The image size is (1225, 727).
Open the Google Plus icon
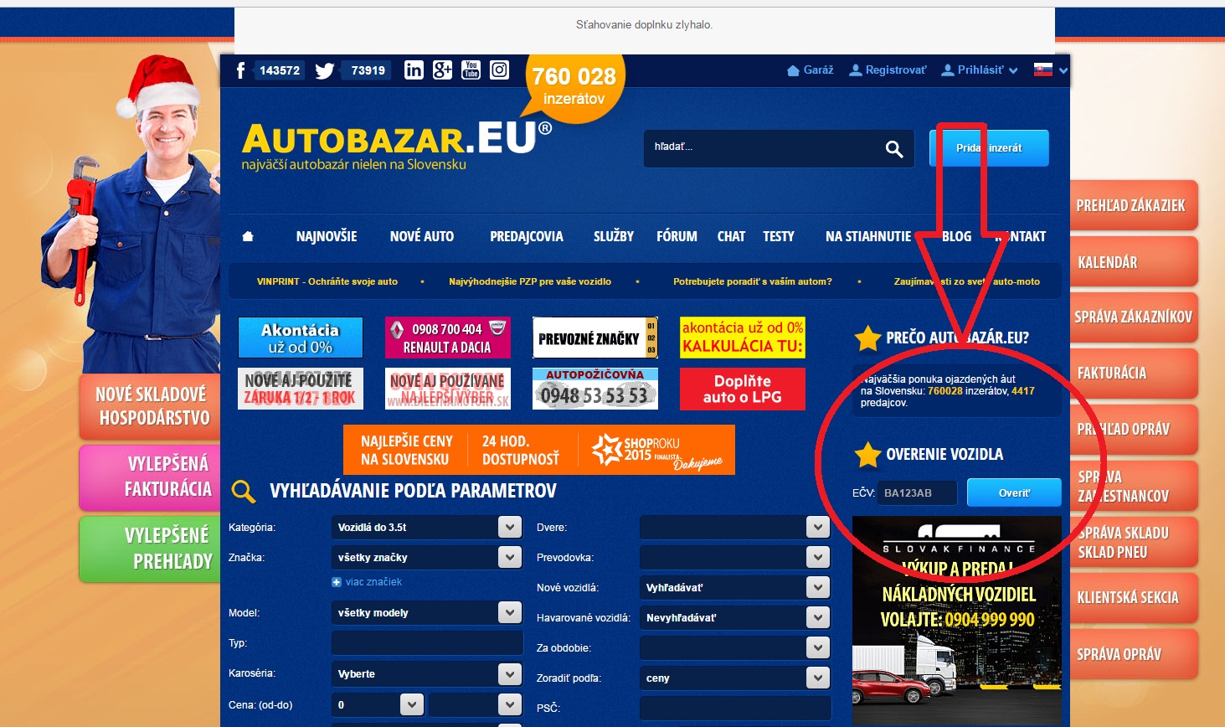pyautogui.click(x=443, y=70)
